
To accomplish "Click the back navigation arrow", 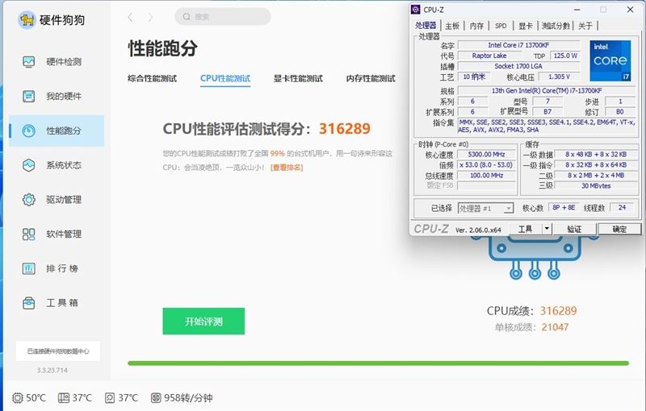I will pyautogui.click(x=131, y=17).
